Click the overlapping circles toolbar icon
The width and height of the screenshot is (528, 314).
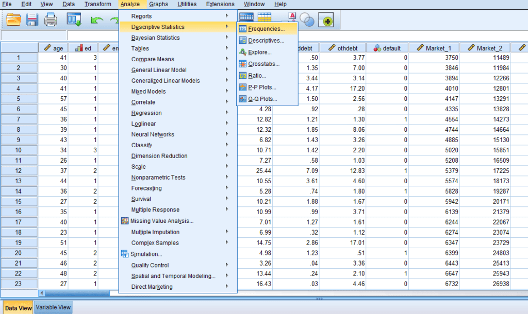pos(307,20)
